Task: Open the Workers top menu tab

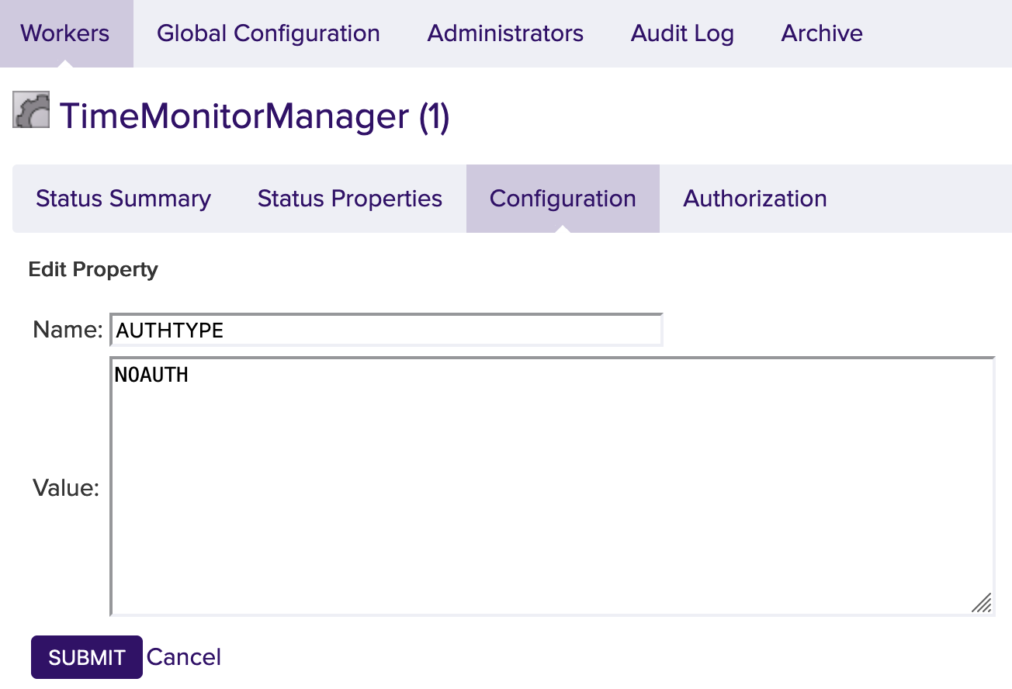Action: tap(65, 33)
